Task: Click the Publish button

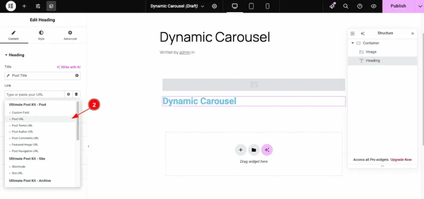Action: pos(398,6)
